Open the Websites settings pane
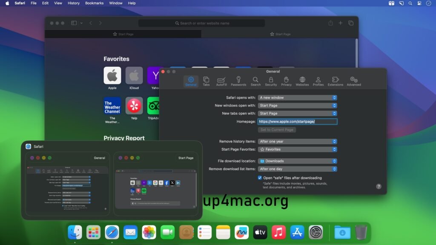436x245 pixels. click(302, 81)
